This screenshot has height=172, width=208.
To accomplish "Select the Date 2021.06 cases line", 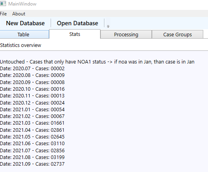I will coord(32,144).
